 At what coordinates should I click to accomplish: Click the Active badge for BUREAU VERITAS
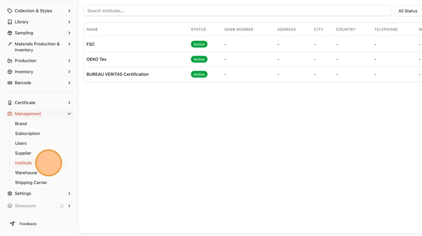[199, 74]
